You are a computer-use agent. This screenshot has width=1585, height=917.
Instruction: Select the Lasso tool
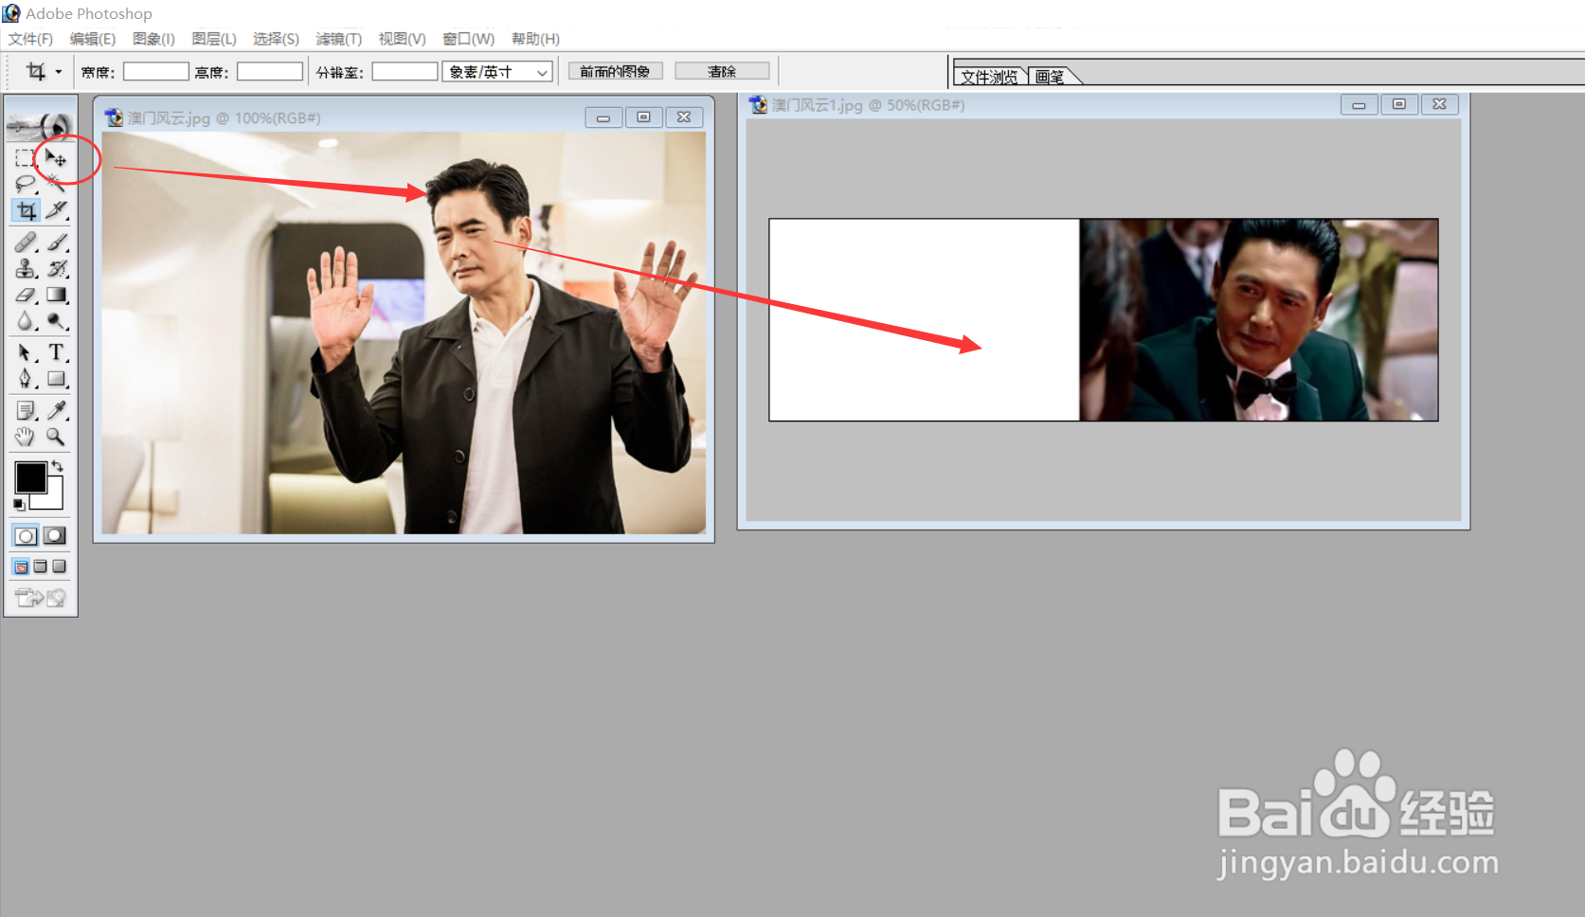(x=26, y=184)
